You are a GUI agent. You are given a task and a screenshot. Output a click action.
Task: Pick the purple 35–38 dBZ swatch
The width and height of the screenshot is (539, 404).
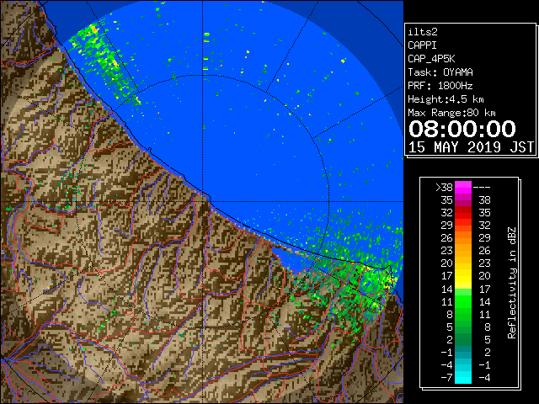463,200
